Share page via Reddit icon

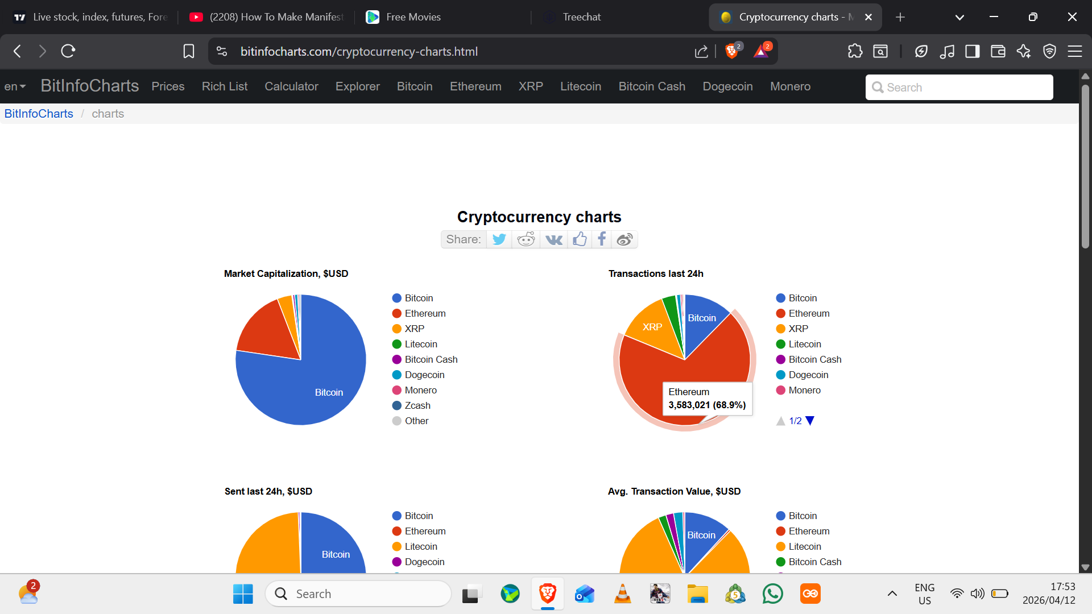pyautogui.click(x=526, y=239)
